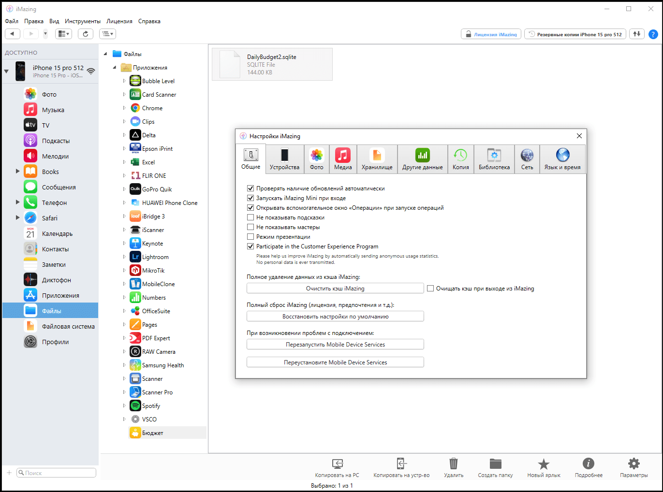
Task: Expand Телефон in the sidebar
Action: (x=18, y=202)
